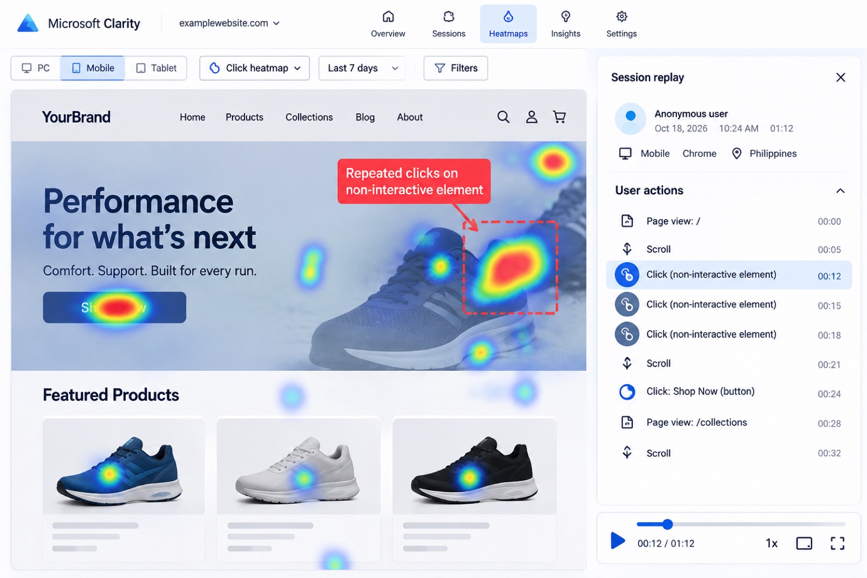The image size is (867, 578).
Task: Select the Page view: /collections action
Action: [729, 423]
